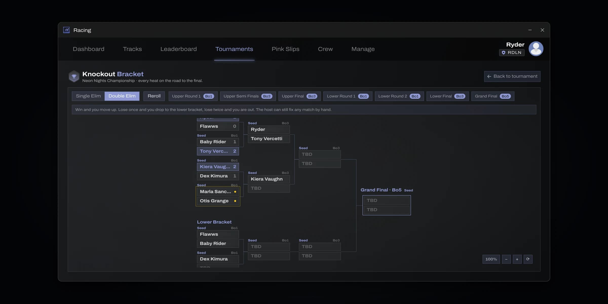Click Kiera Vaughn in the upper semi final
608x304 pixels.
click(x=269, y=179)
